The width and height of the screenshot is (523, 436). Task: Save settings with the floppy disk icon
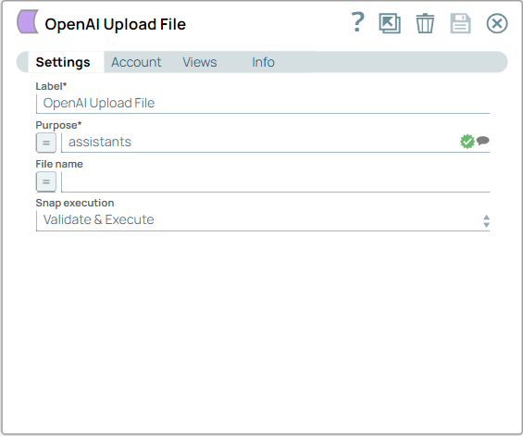(x=461, y=23)
